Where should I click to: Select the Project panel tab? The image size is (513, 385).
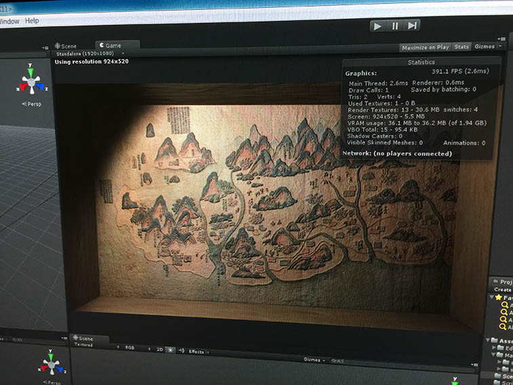point(502,282)
